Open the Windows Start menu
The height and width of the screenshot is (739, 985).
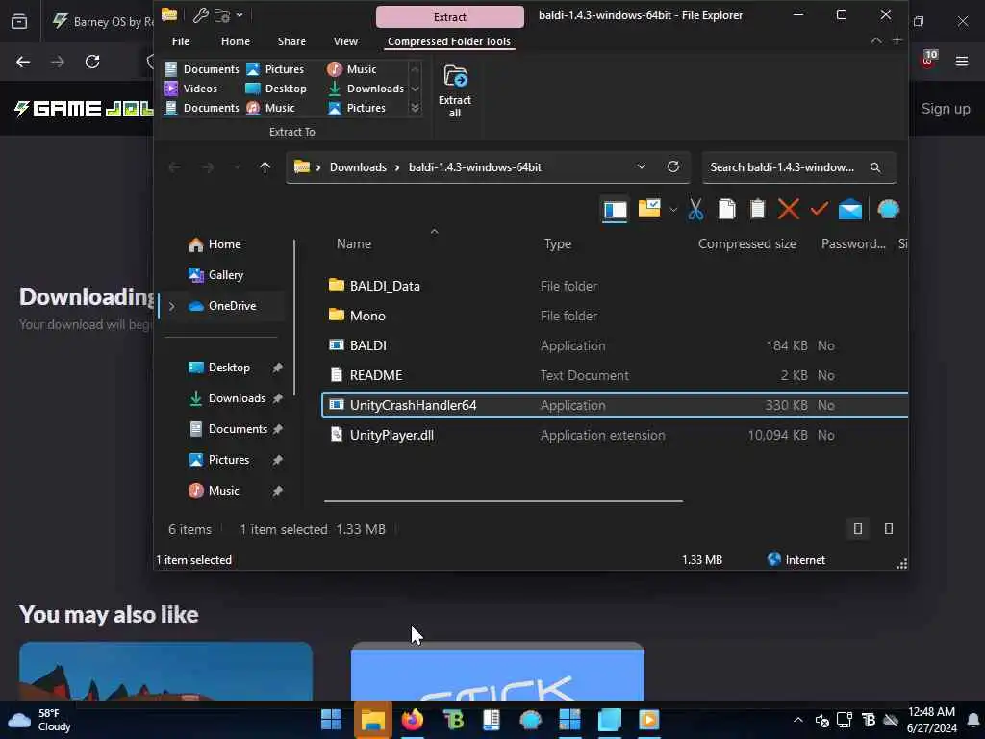click(331, 720)
